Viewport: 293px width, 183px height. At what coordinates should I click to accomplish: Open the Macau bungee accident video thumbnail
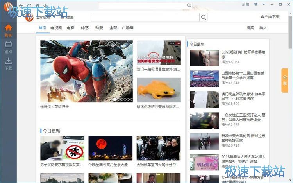pyautogui.click(x=159, y=53)
